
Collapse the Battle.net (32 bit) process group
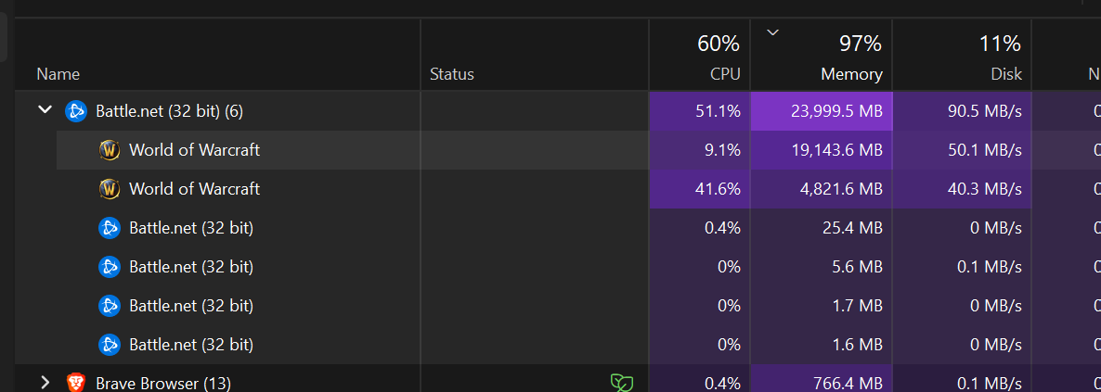coord(45,110)
